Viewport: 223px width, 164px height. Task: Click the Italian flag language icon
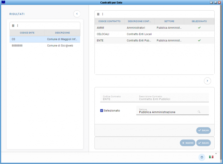[x=211, y=157]
